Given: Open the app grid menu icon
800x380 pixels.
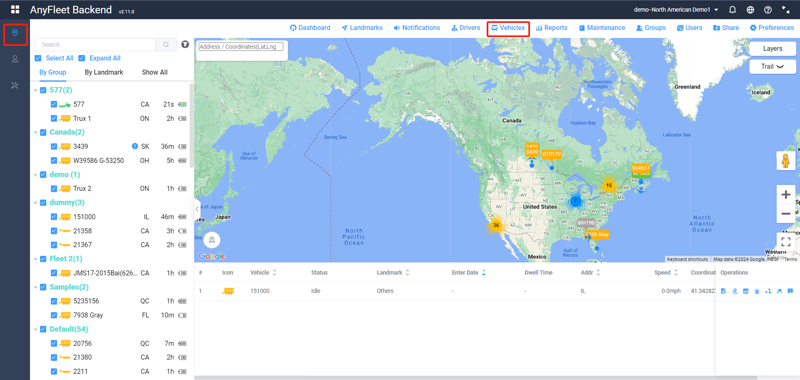Looking at the screenshot, I should 15,9.
